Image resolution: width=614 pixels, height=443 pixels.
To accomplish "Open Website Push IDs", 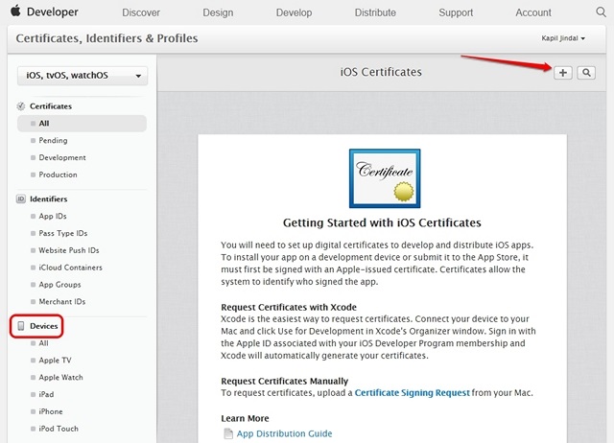I will 69,250.
